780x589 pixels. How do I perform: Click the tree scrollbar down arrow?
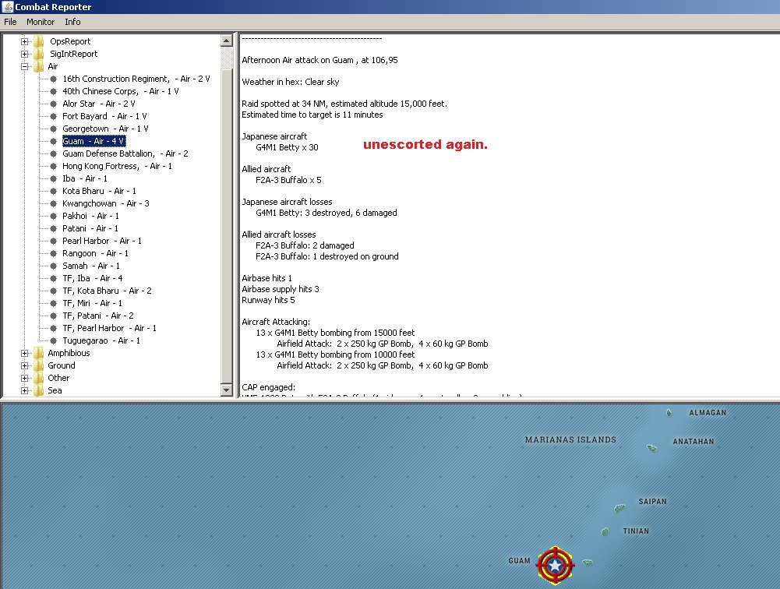coord(226,390)
